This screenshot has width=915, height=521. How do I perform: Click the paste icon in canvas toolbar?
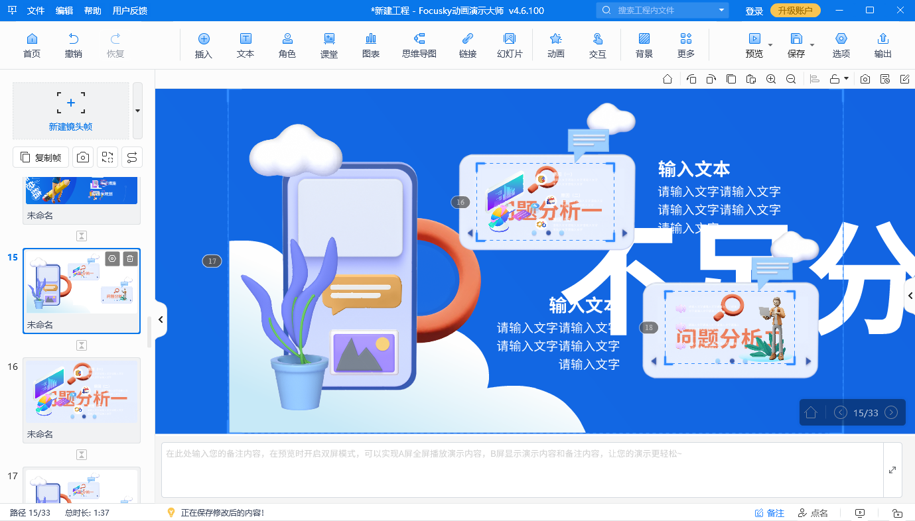[750, 79]
